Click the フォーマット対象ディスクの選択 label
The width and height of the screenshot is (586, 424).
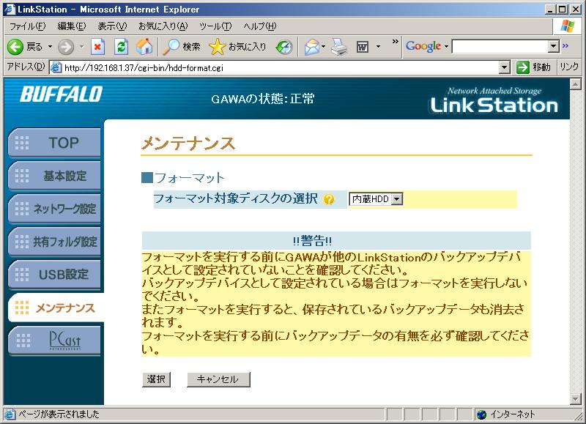click(236, 198)
